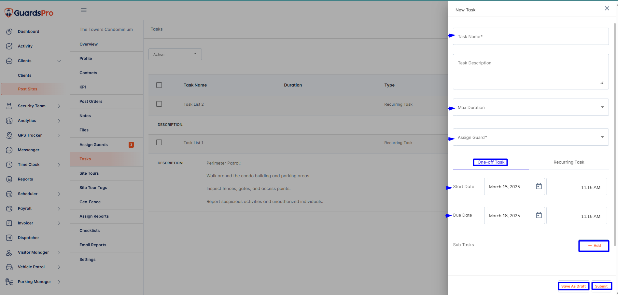Click the Dashboard icon in sidebar

click(x=9, y=32)
